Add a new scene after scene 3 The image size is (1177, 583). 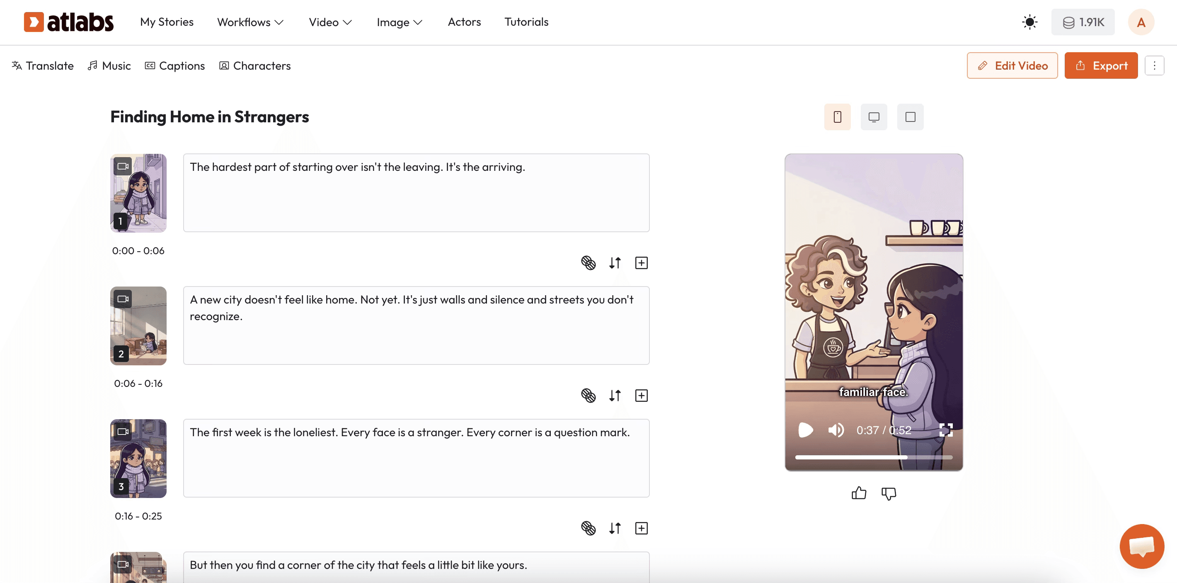(x=641, y=528)
